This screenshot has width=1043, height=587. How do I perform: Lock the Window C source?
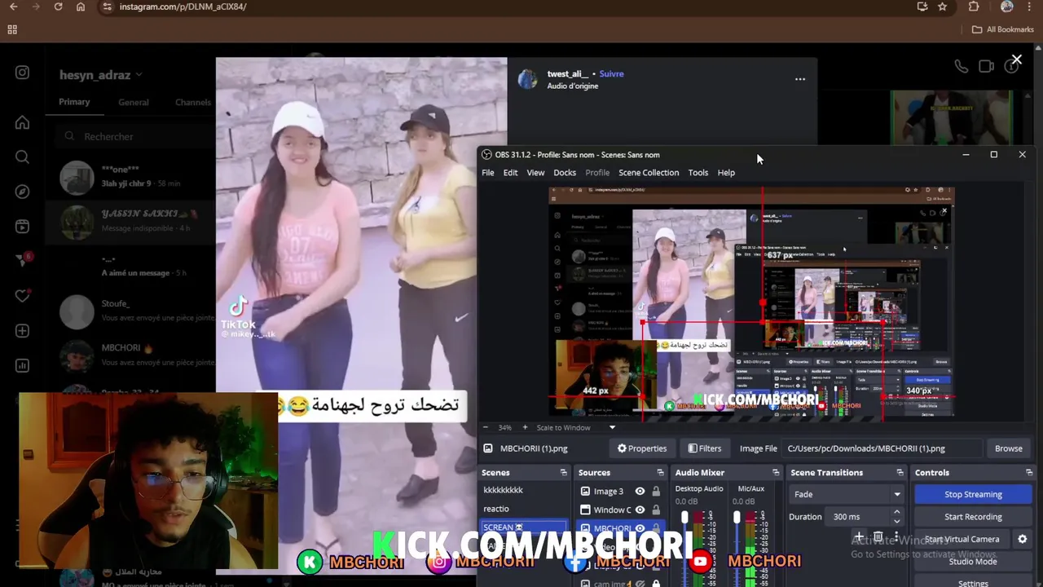[655, 510]
